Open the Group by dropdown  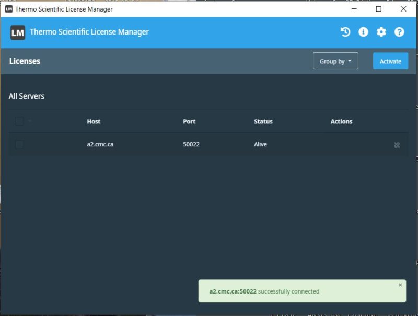335,61
